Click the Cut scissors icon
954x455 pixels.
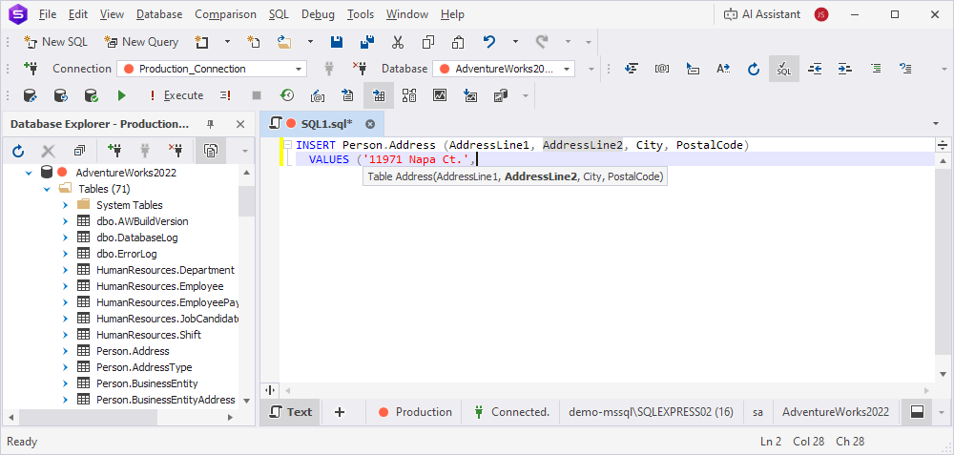click(398, 42)
